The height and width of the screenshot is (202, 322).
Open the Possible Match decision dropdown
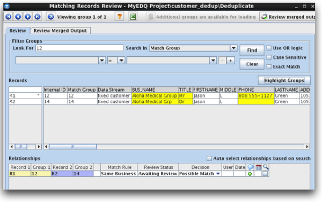pos(218,174)
